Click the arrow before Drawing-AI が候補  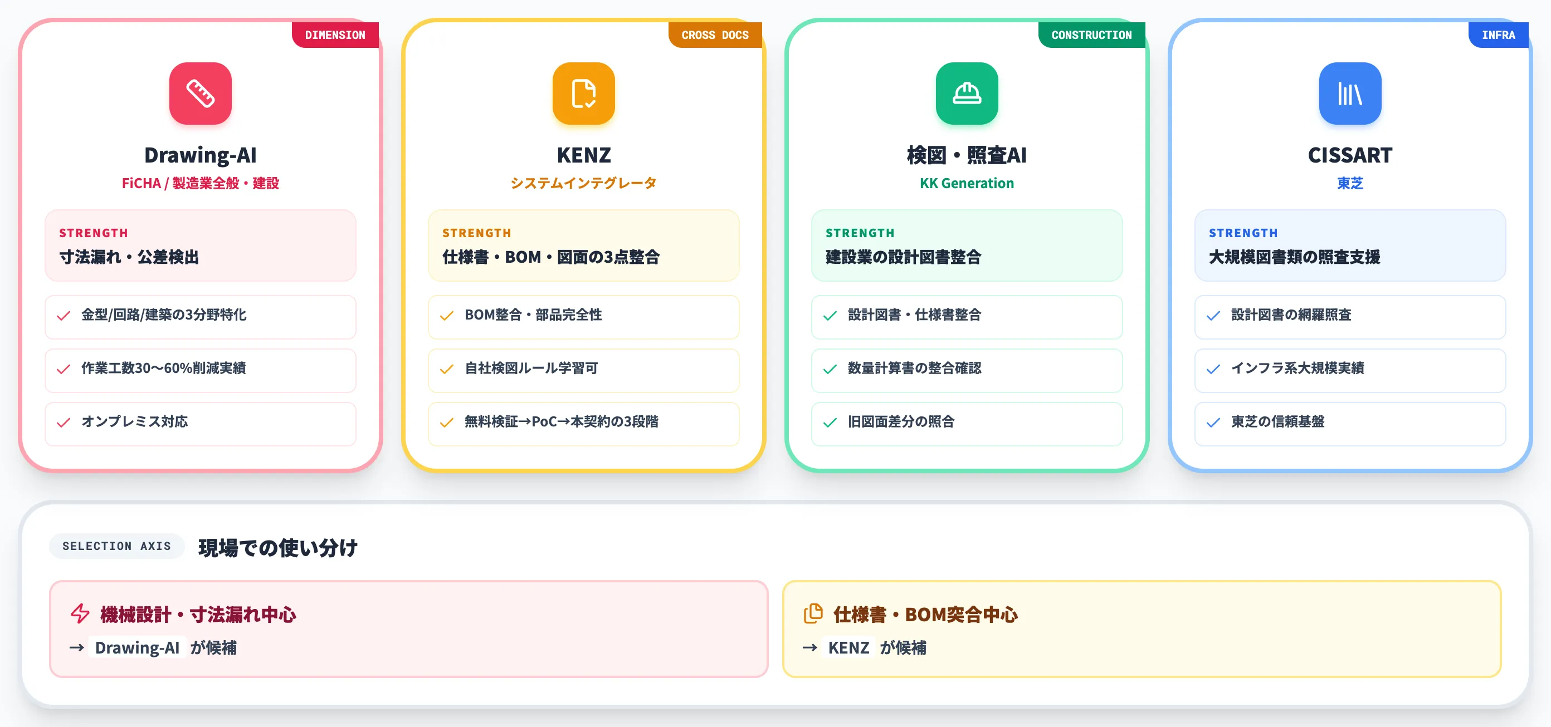[x=76, y=647]
